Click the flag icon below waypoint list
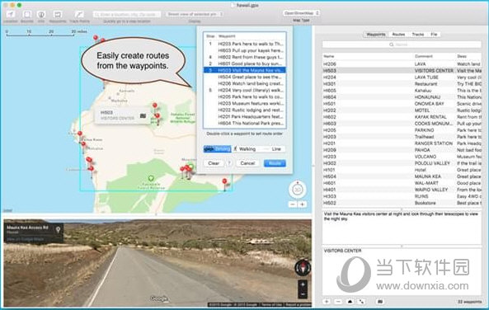 pyautogui.click(x=380, y=302)
